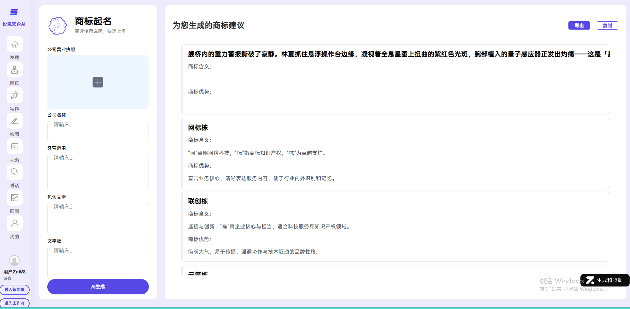Open the 写作 pen icon
Screen dimensions: 630x309
click(x=15, y=95)
